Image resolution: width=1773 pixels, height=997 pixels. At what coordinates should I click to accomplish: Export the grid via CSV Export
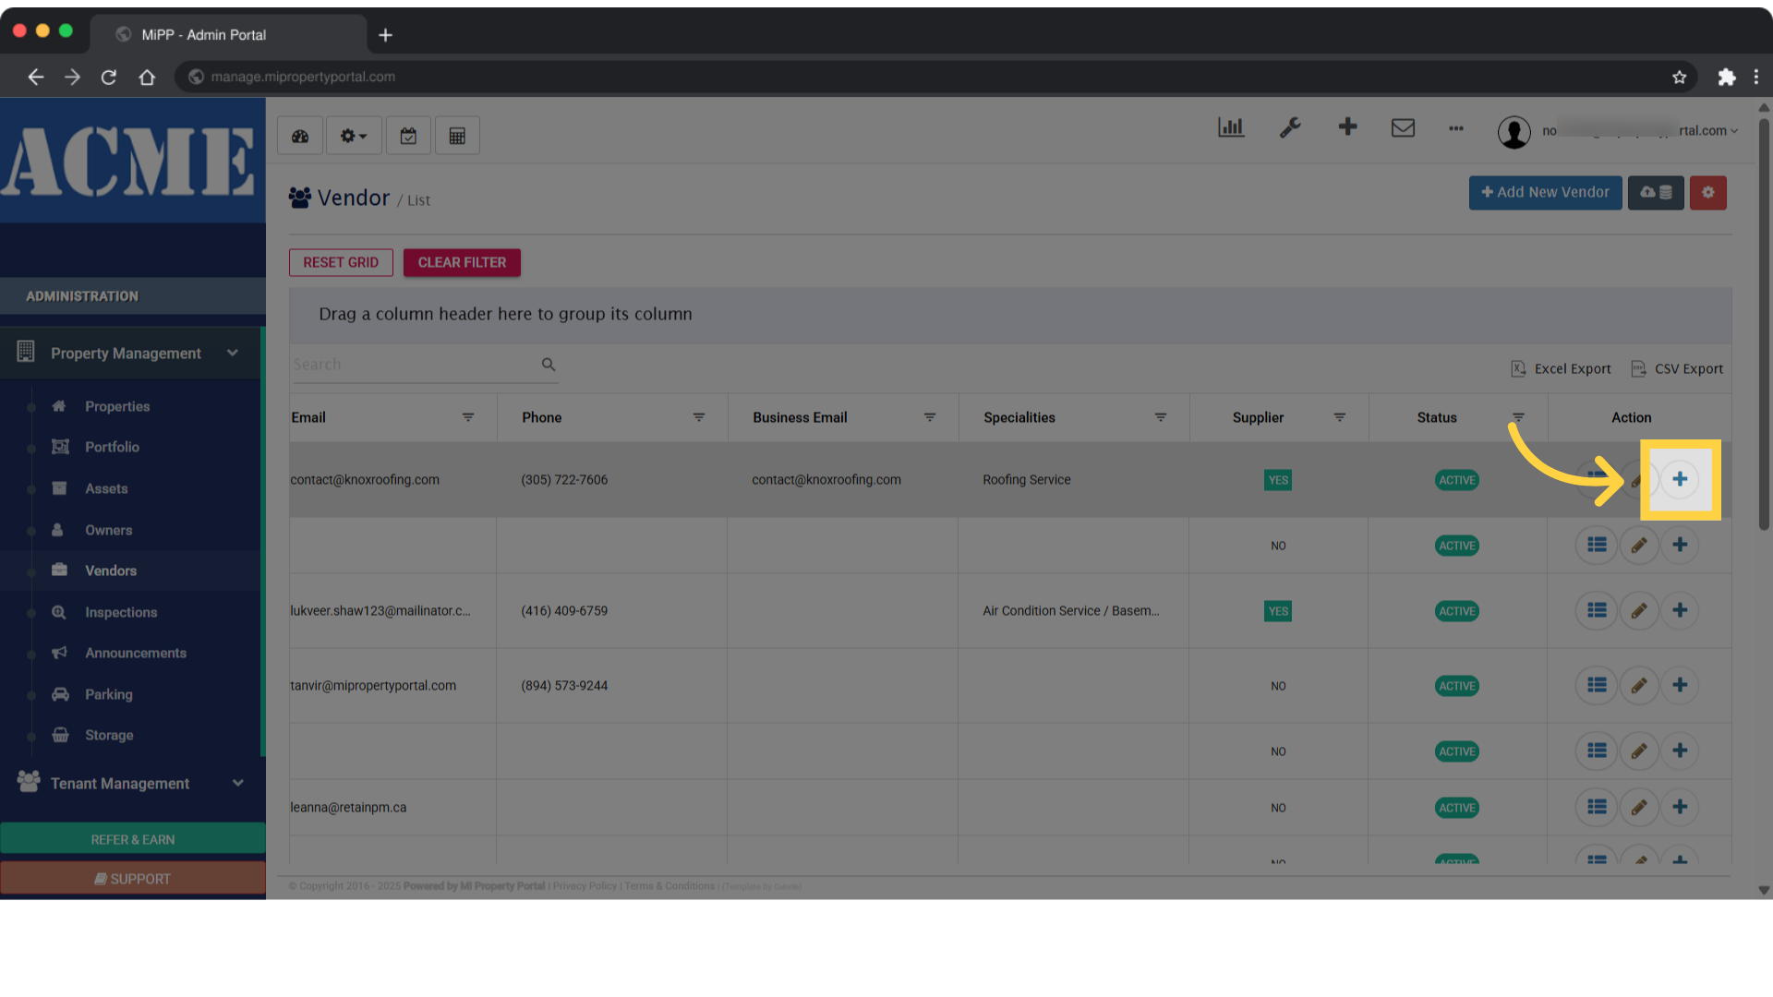1677,368
